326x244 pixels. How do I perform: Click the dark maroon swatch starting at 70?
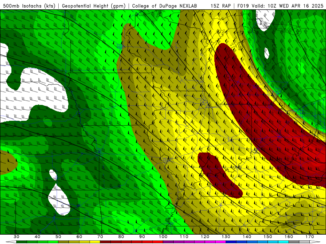pyautogui.click(x=106, y=242)
